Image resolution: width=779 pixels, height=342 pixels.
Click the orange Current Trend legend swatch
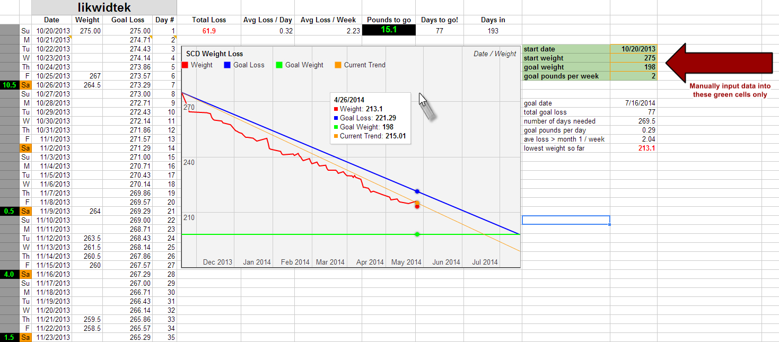tap(338, 65)
